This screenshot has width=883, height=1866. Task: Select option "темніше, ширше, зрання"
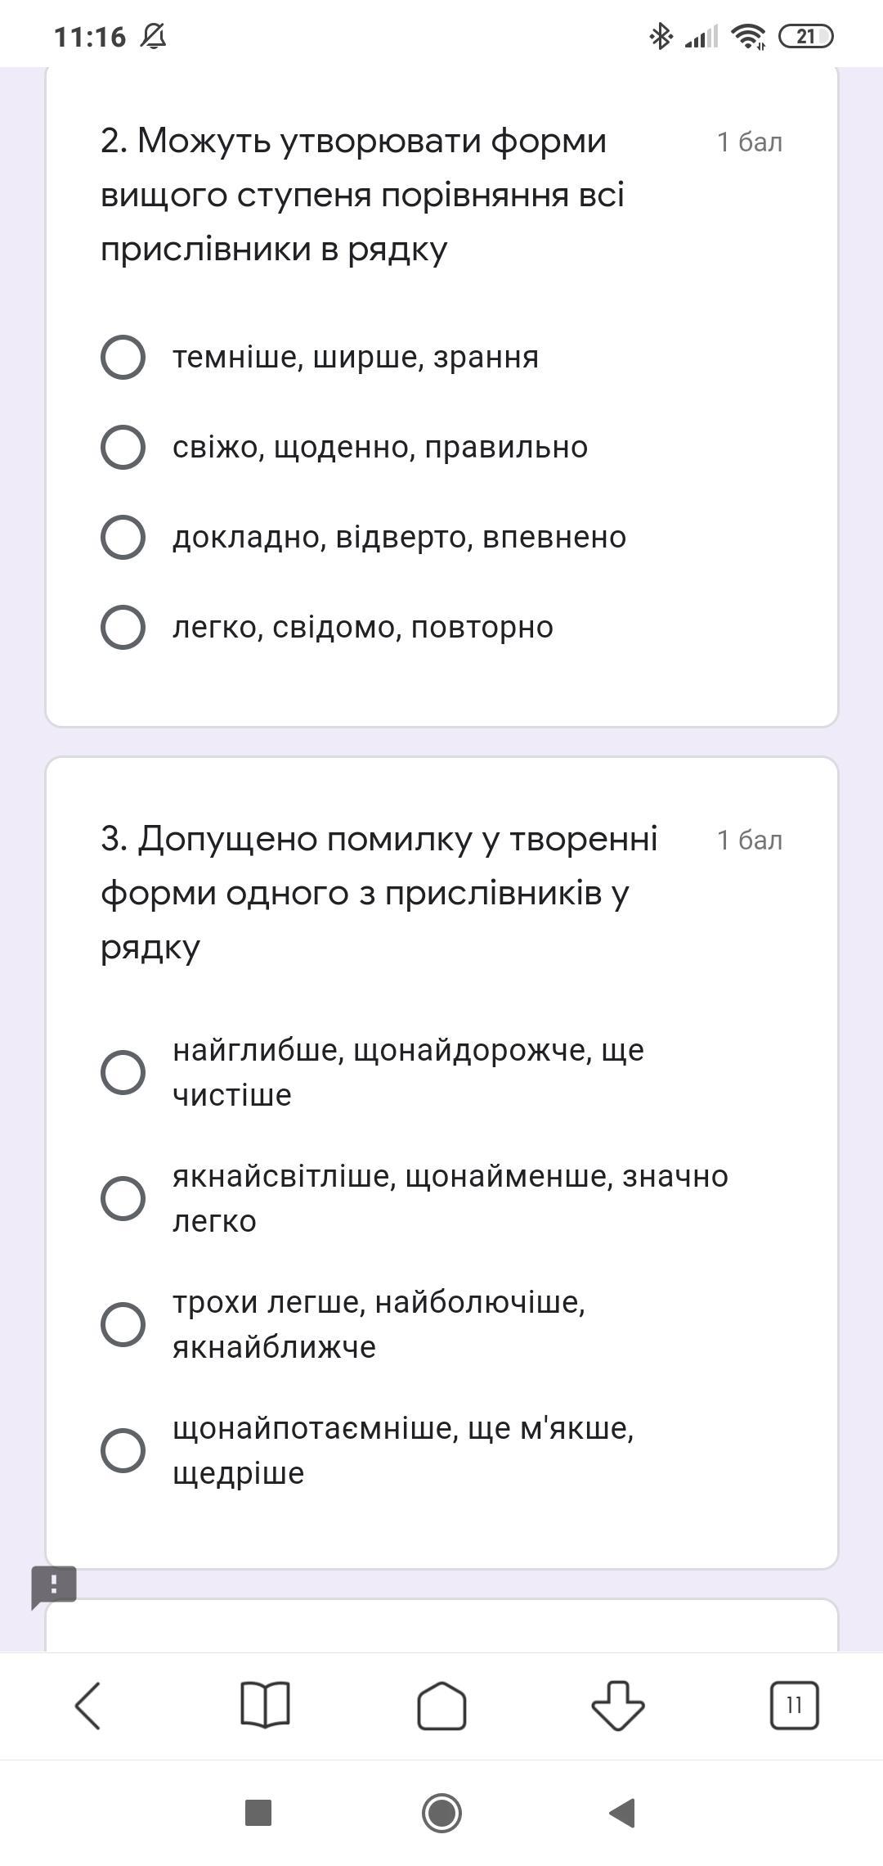click(123, 357)
